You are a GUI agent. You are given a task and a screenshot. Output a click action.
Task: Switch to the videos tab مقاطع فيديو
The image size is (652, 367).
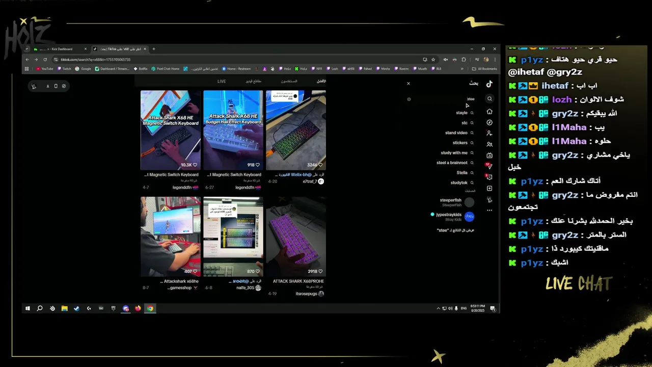pyautogui.click(x=254, y=81)
